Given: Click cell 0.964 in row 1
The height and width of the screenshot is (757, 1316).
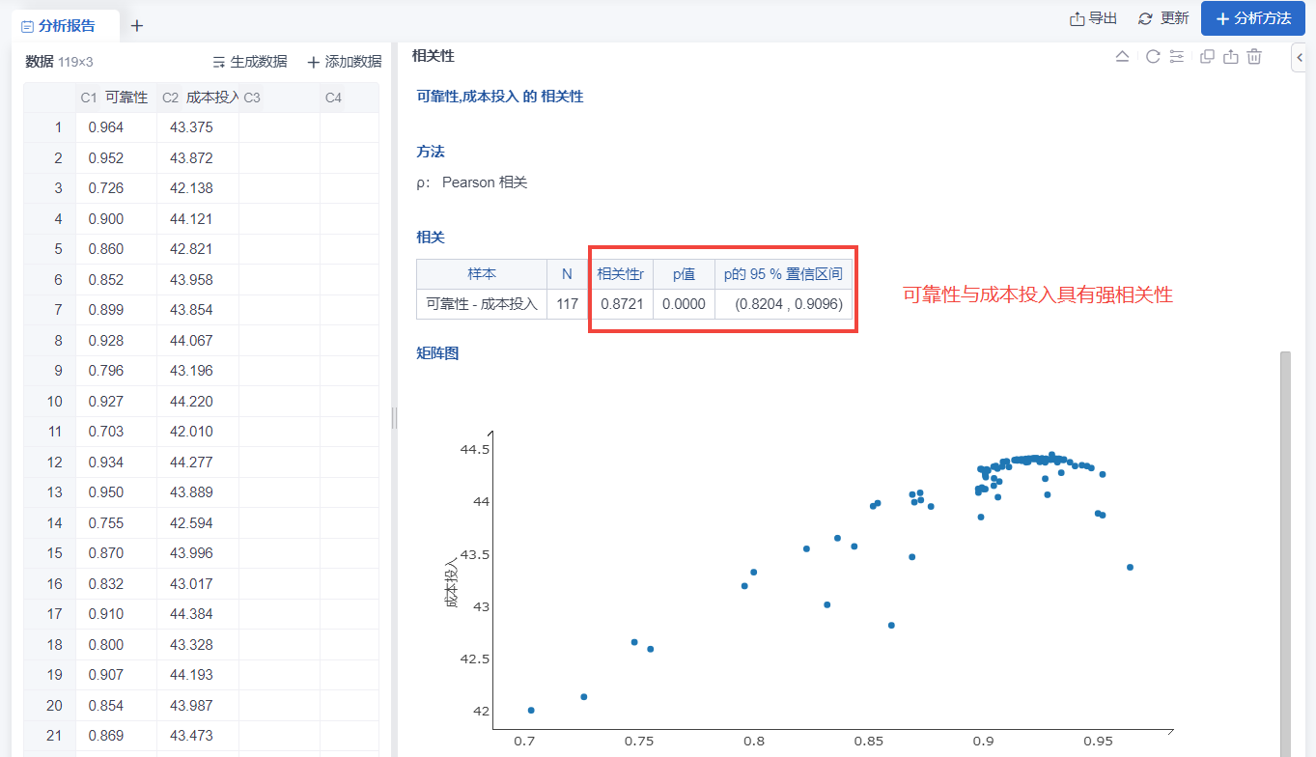Looking at the screenshot, I should (x=106, y=127).
